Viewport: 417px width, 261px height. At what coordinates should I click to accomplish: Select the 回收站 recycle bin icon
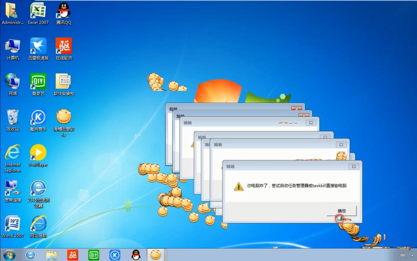(x=12, y=120)
